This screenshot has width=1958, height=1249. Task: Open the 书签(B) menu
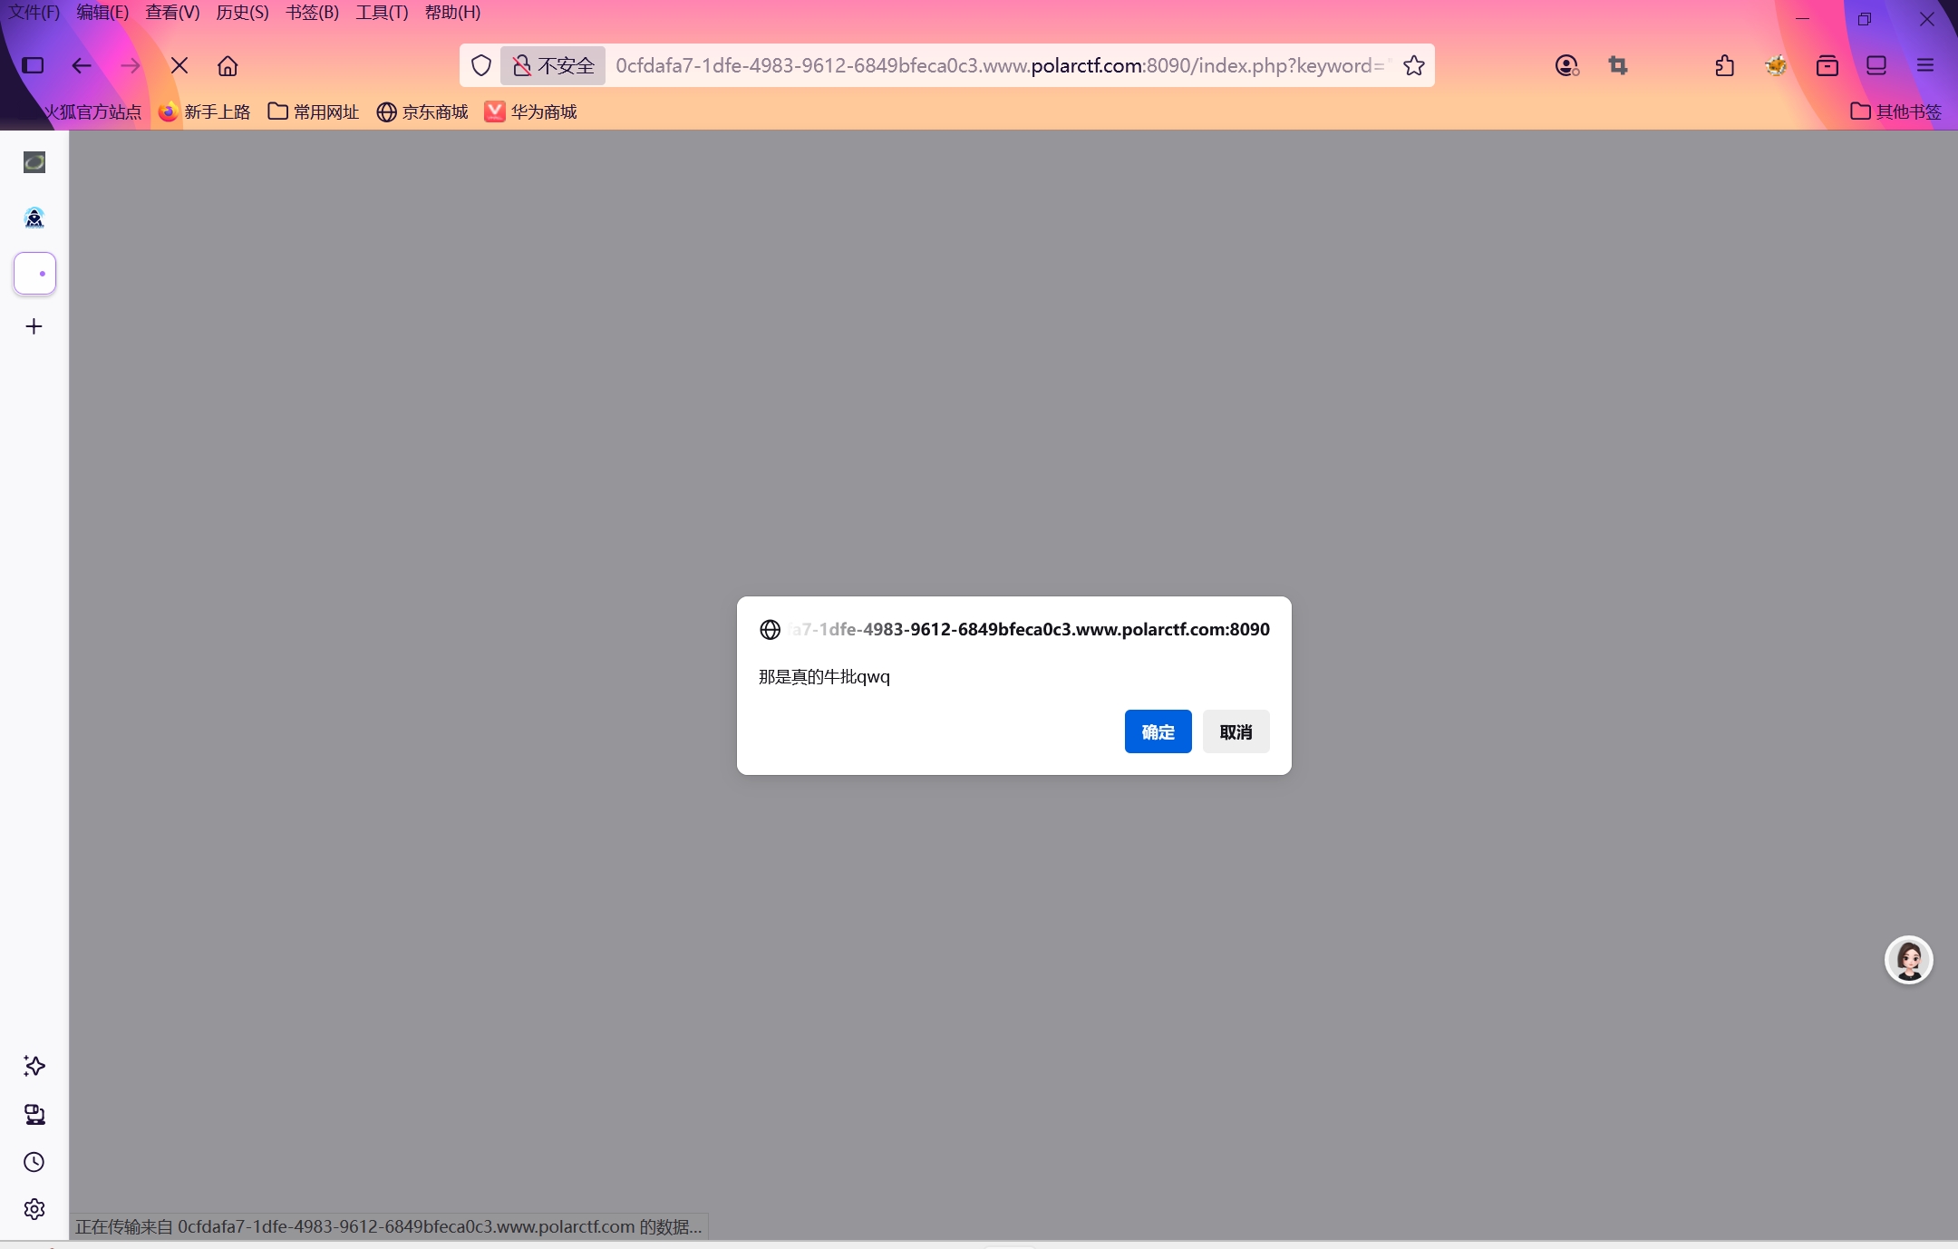312,13
